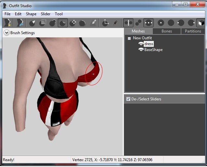Select the Smooth brush tool

coord(82,23)
